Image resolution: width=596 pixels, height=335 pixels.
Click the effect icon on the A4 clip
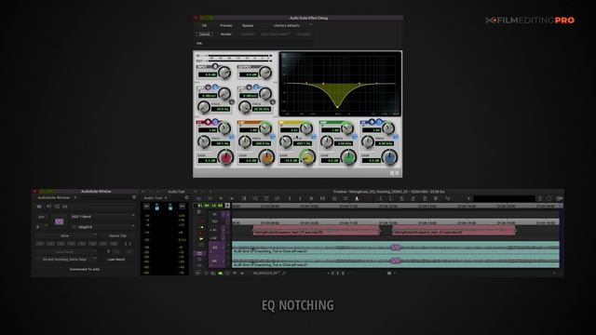(x=395, y=261)
